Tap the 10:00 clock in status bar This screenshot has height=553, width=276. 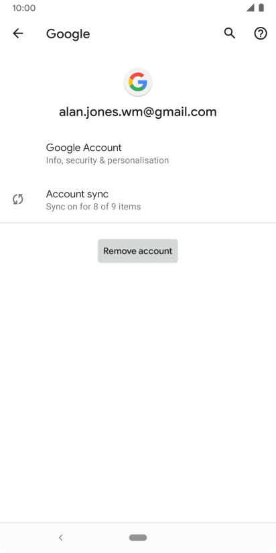(x=24, y=8)
